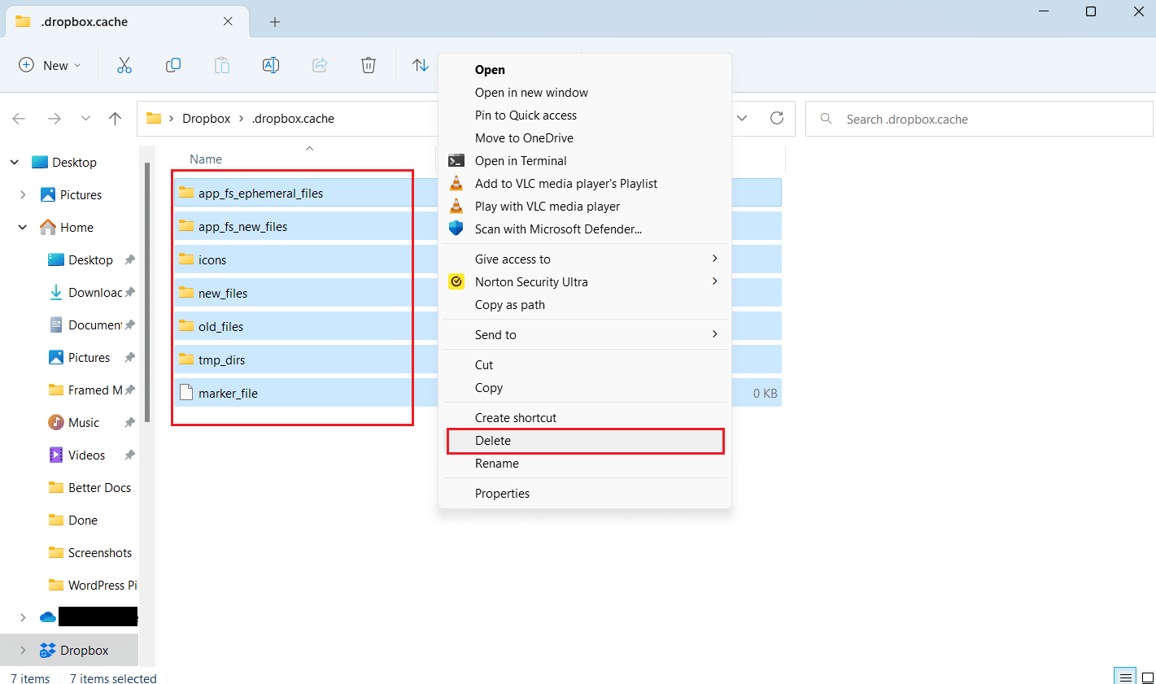Screen dimensions: 1156x684
Task: Click Dropbox in the address breadcrumb
Action: [x=206, y=119]
